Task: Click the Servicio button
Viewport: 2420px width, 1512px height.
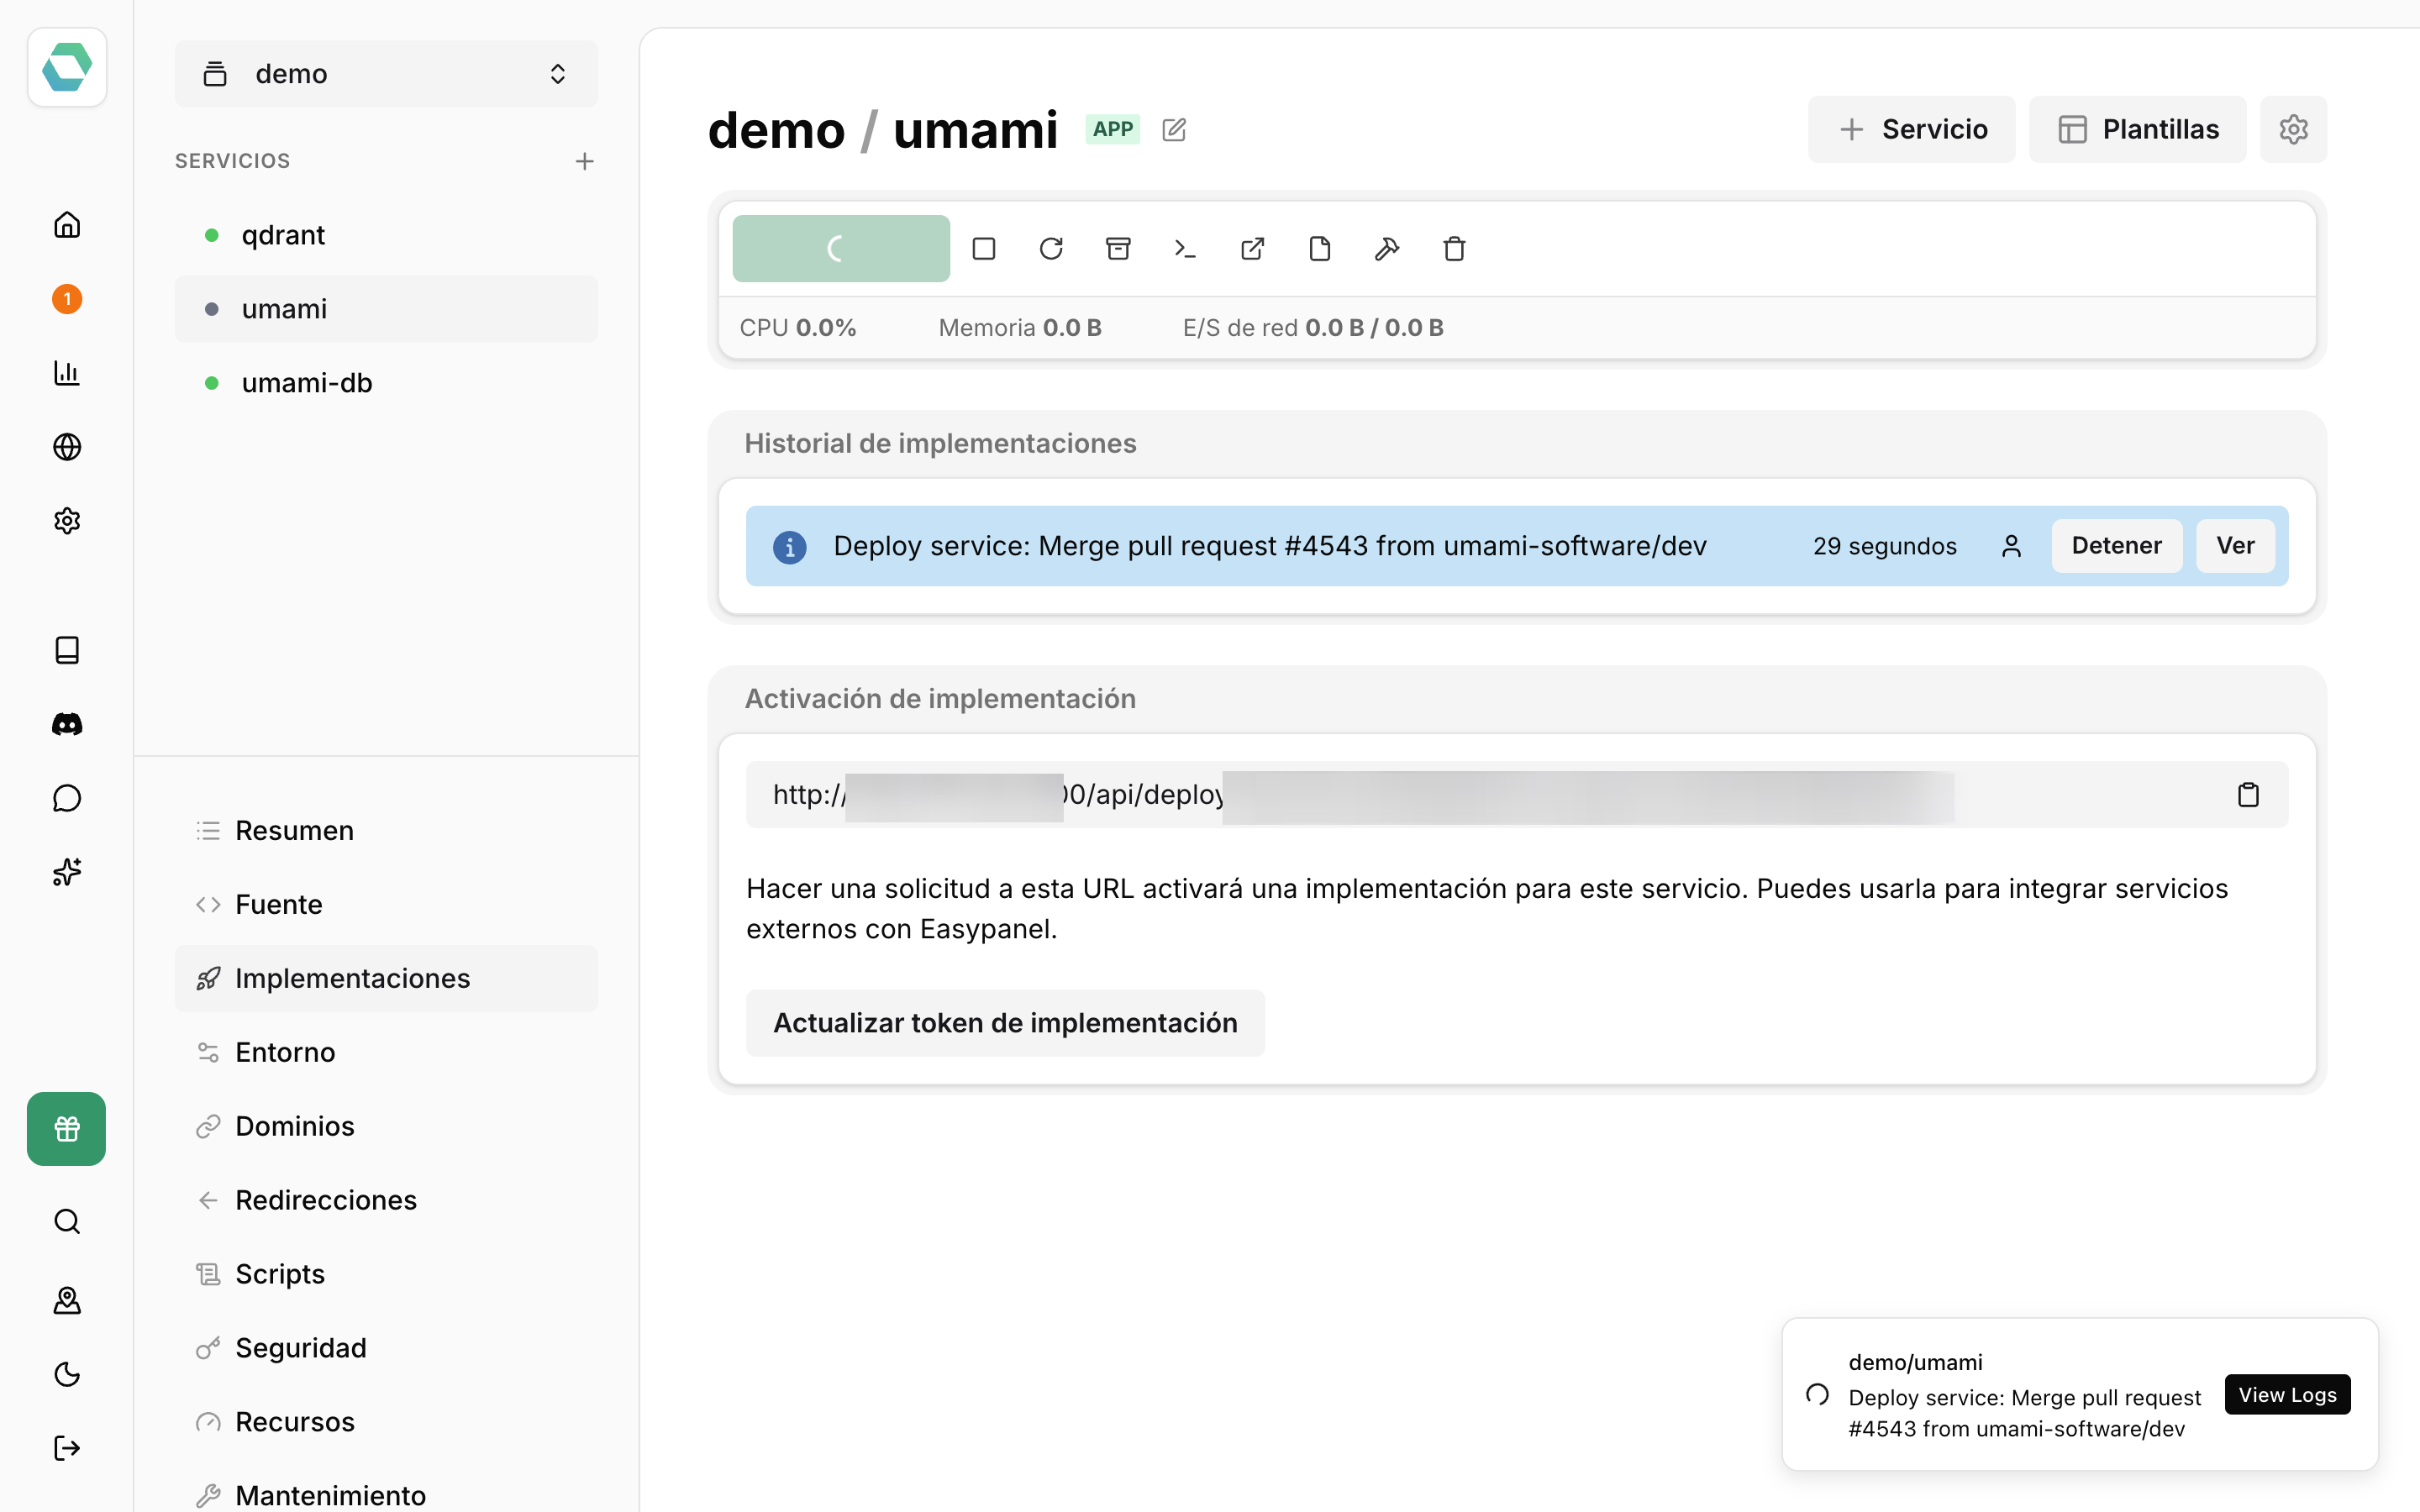Action: coord(1911,129)
